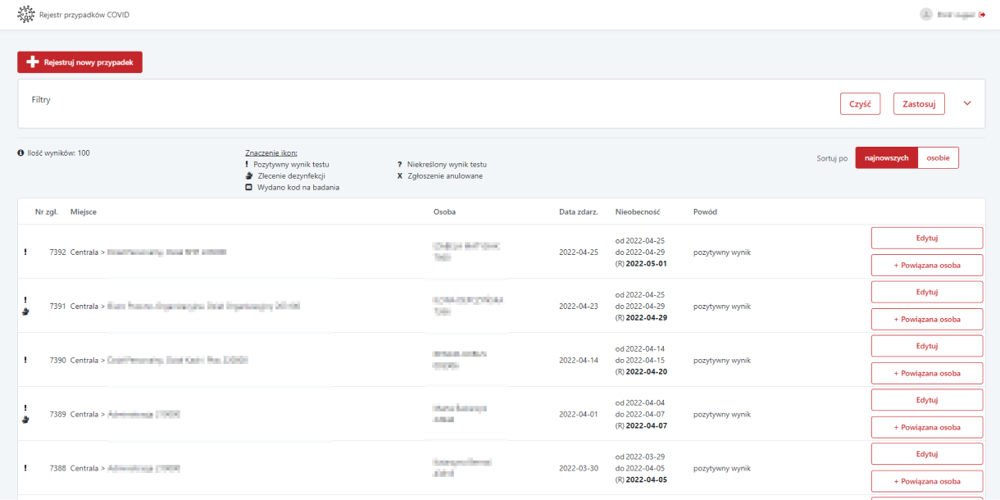This screenshot has height=500, width=1000.
Task: Click the positive test exclamation icon in row 7392
Action: [x=25, y=252]
